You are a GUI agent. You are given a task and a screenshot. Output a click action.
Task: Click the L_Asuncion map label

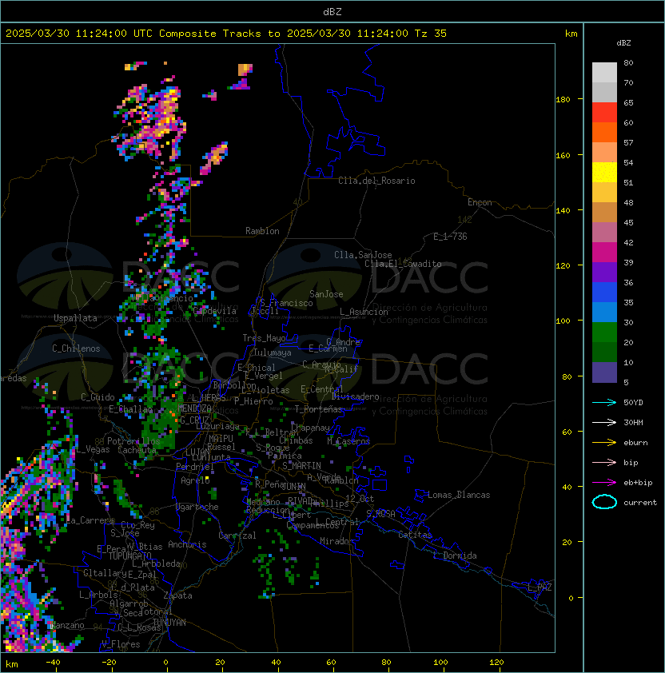coord(364,312)
